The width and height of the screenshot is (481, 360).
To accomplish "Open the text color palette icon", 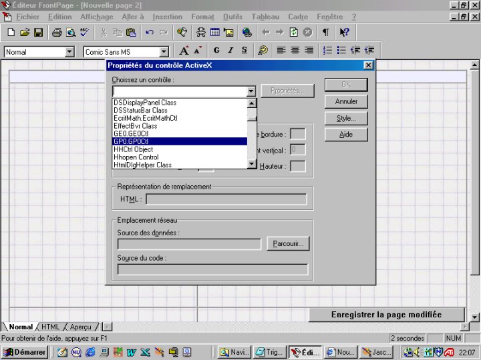I will click(x=263, y=50).
